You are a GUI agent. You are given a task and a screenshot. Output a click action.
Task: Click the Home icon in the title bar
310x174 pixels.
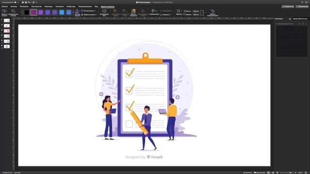point(23,2)
